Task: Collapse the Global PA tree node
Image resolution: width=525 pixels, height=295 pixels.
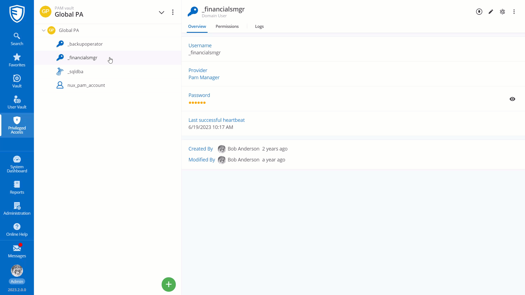Action: pyautogui.click(x=43, y=30)
